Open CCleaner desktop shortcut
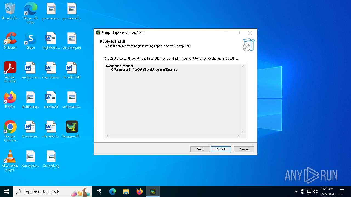Screen dimensions: 351x197 click(10, 41)
